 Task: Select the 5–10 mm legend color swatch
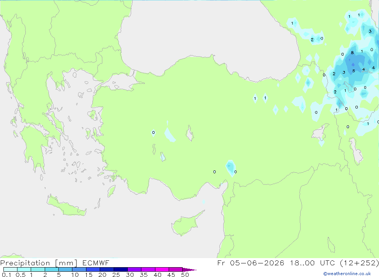(65, 269)
